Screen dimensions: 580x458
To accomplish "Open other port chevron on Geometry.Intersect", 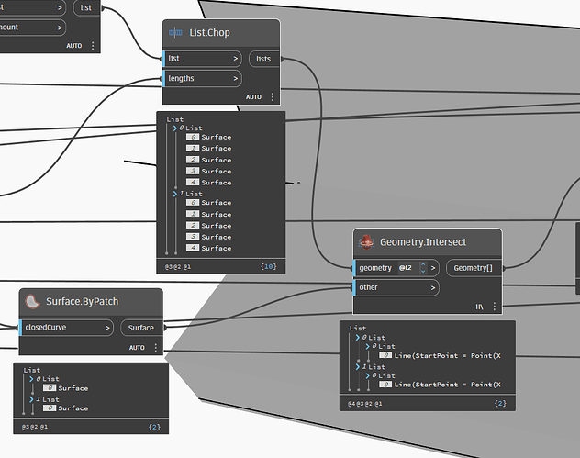I will point(433,287).
